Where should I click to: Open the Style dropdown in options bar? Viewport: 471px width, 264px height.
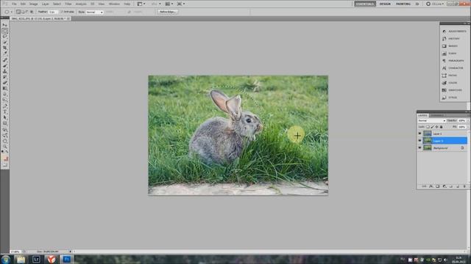tap(95, 12)
